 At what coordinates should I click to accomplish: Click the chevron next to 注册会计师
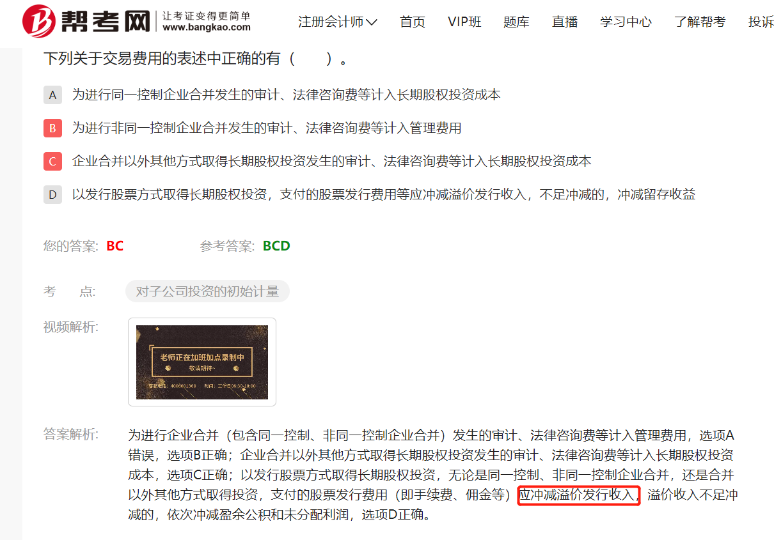point(371,22)
